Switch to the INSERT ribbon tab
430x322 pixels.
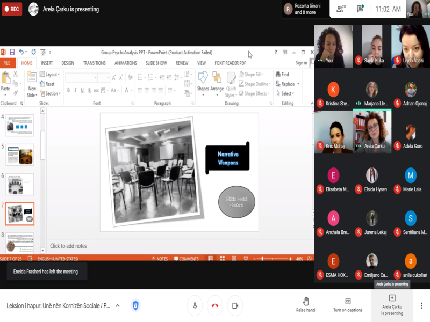[x=47, y=63]
